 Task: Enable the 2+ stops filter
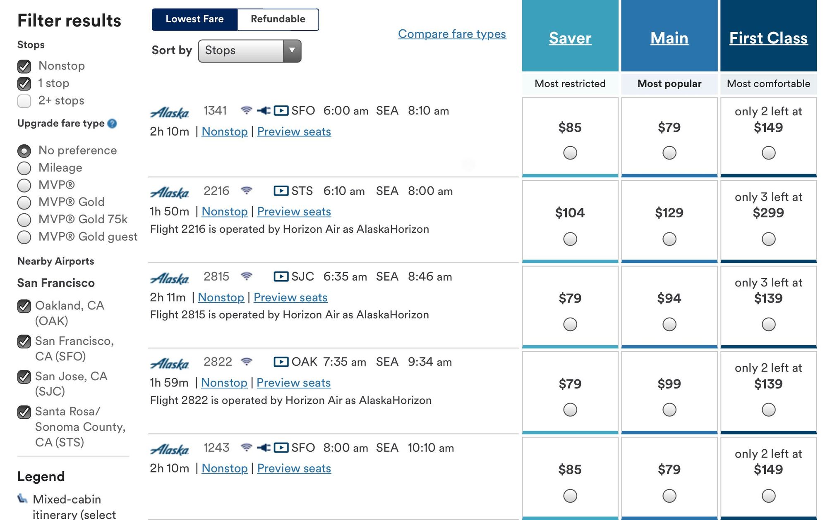[x=24, y=101]
